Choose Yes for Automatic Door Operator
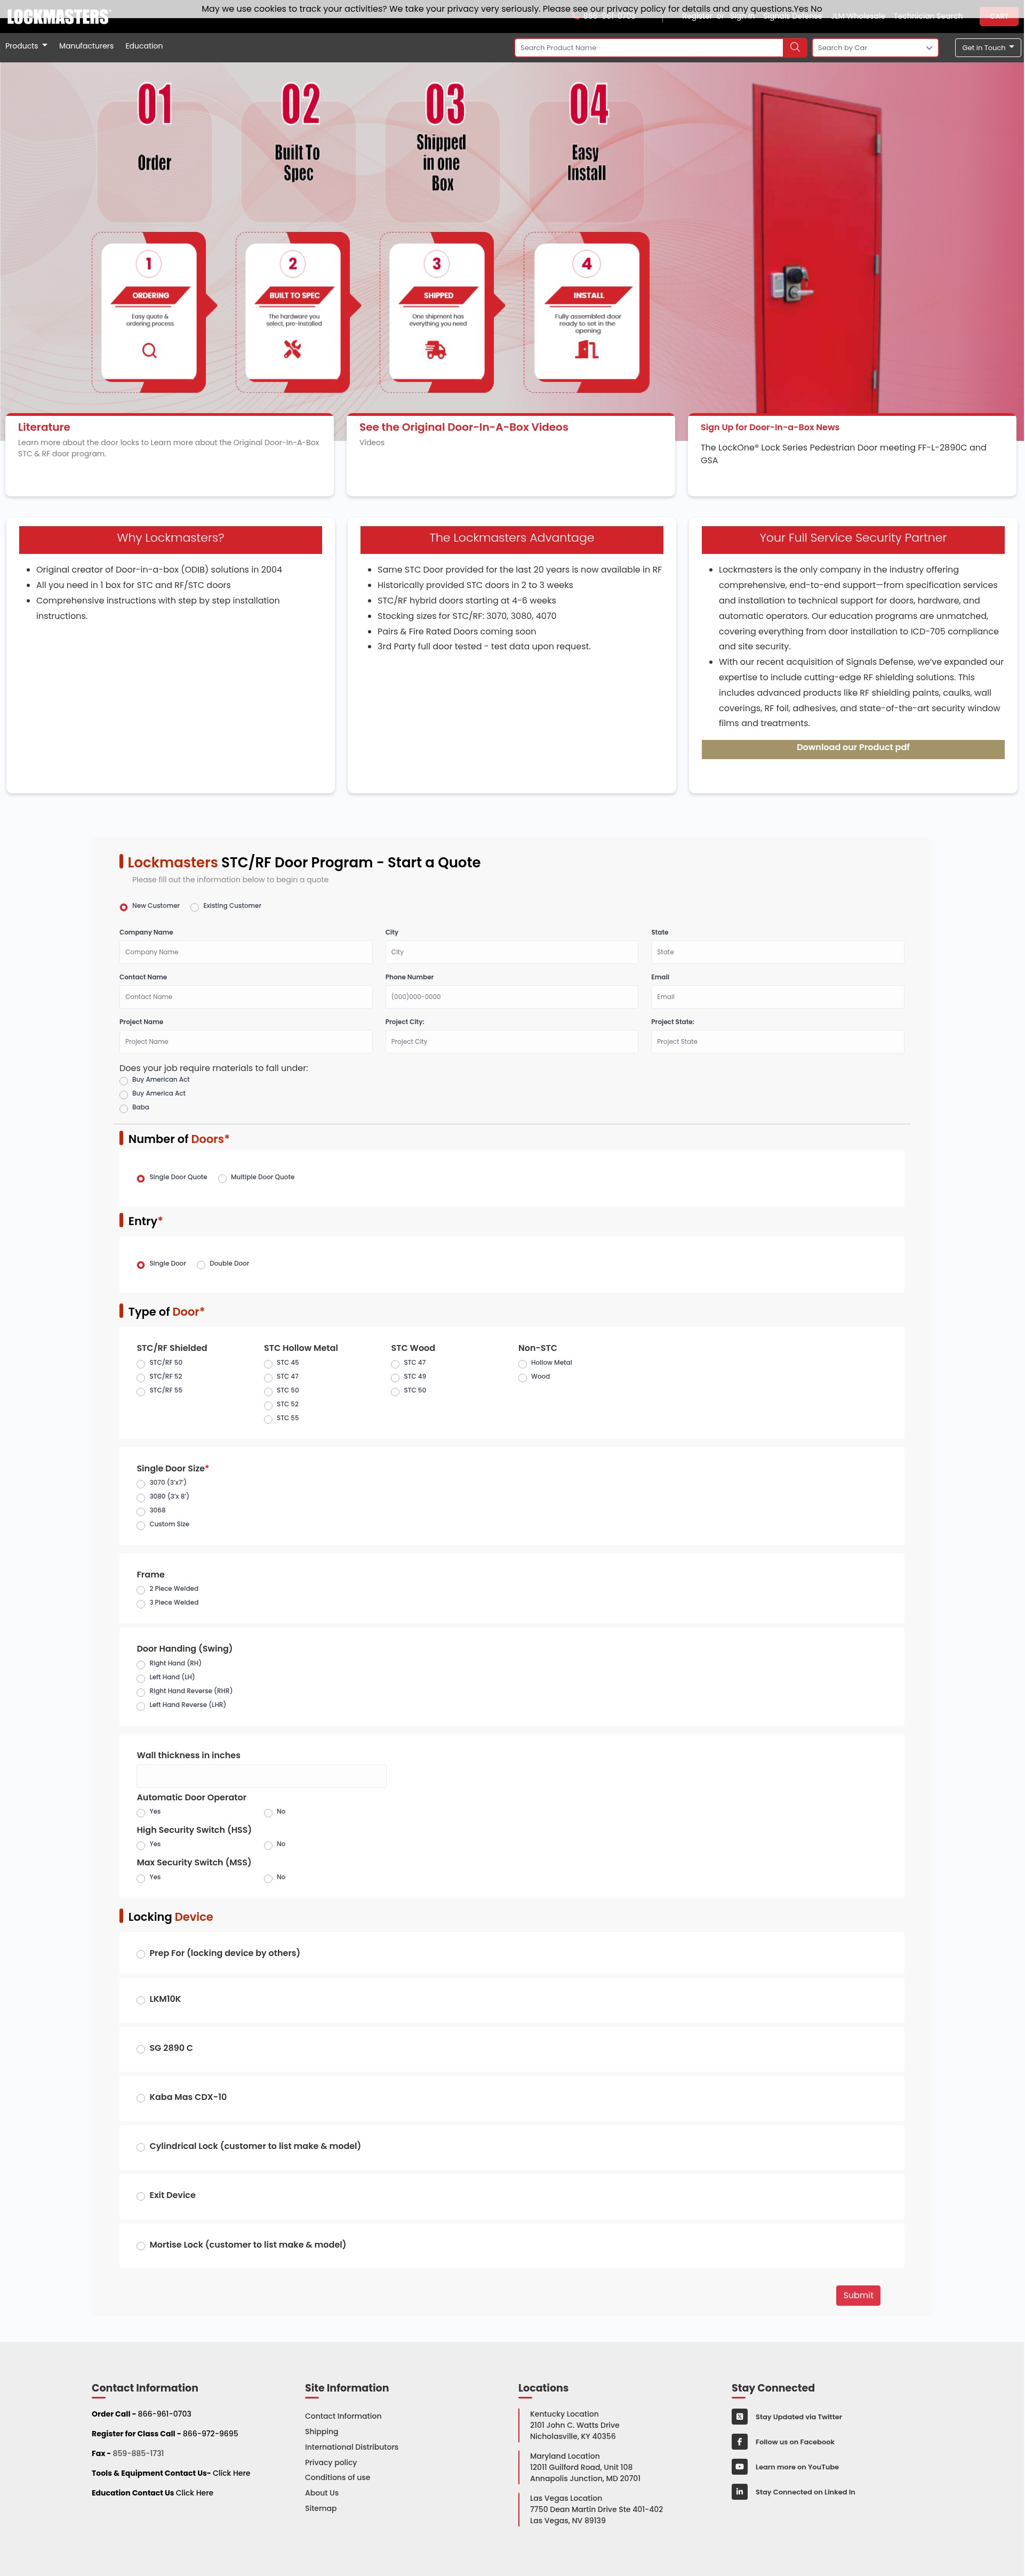Viewport: 1025px width, 2576px height. [x=141, y=1813]
